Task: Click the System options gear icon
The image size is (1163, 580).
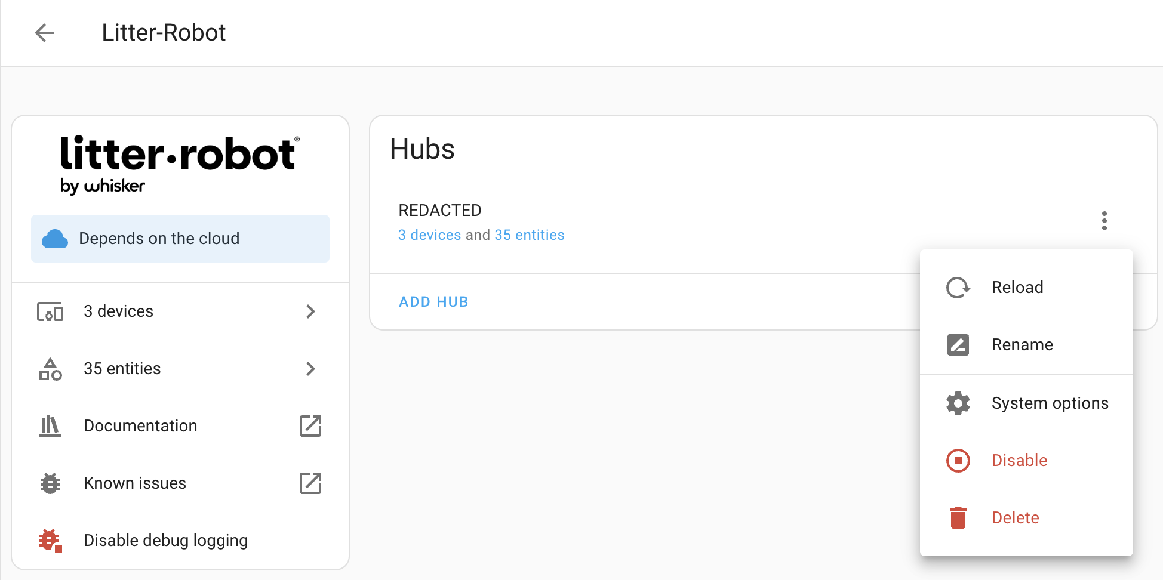Action: click(x=958, y=403)
